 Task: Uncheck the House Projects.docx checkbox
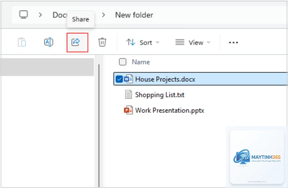click(x=119, y=79)
